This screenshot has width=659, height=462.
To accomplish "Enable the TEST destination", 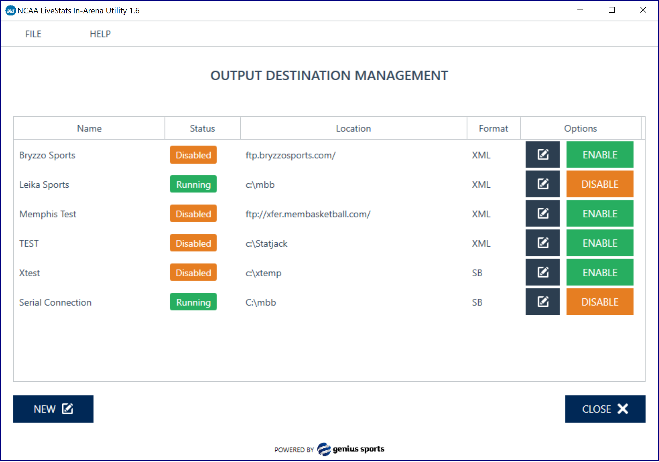I will tap(599, 243).
